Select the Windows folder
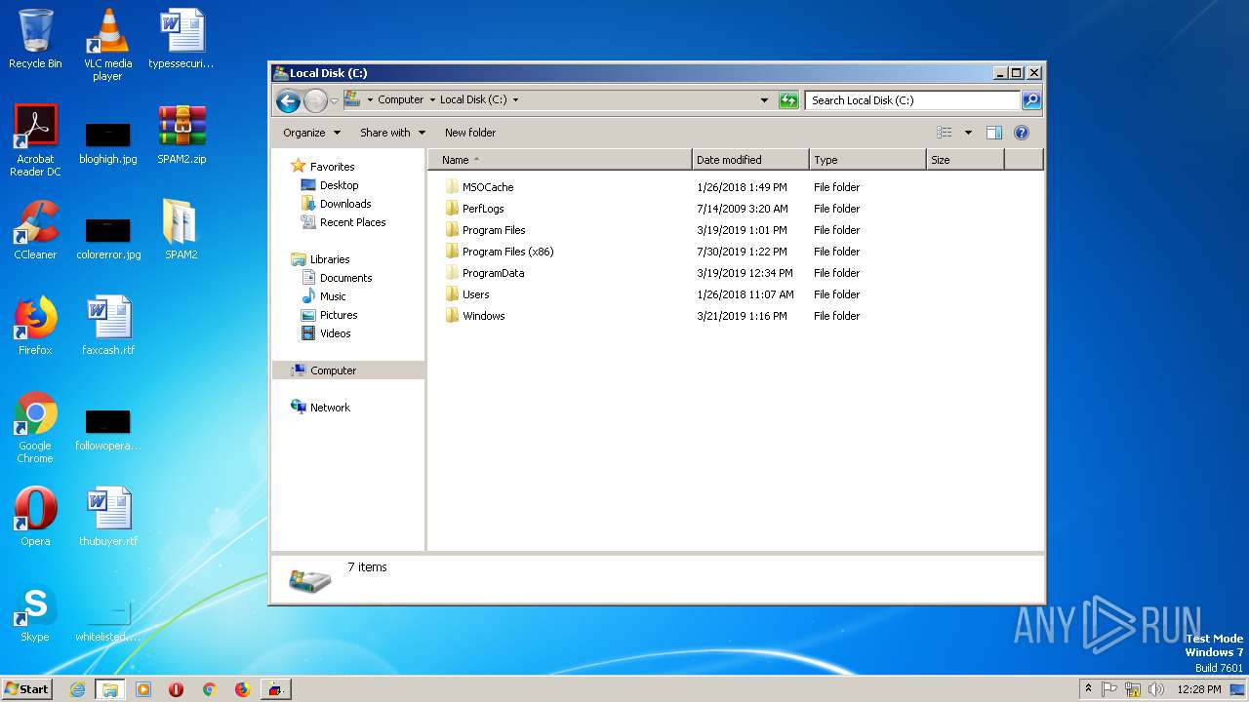The width and height of the screenshot is (1249, 702). coord(483,316)
